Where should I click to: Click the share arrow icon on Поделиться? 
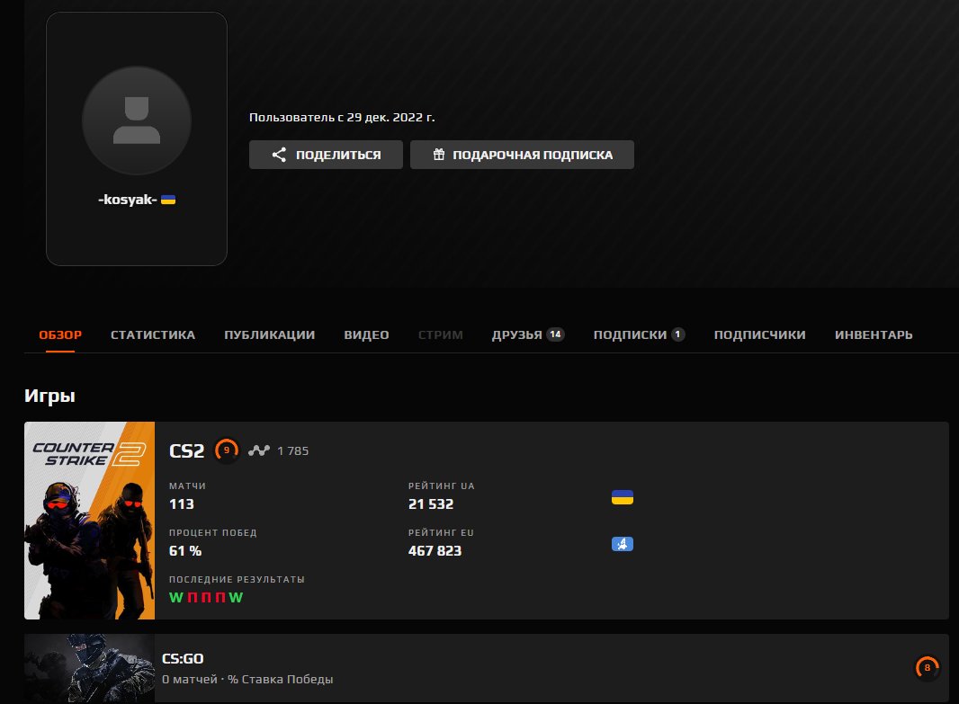click(279, 154)
